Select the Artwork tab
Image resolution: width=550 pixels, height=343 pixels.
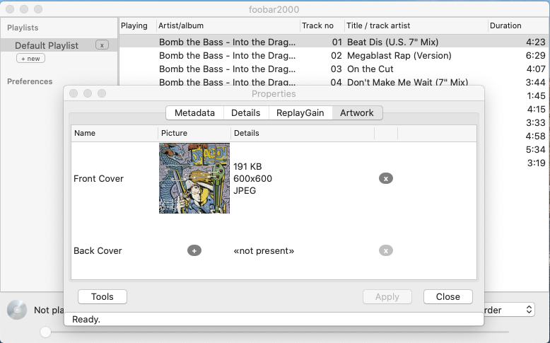pos(357,112)
